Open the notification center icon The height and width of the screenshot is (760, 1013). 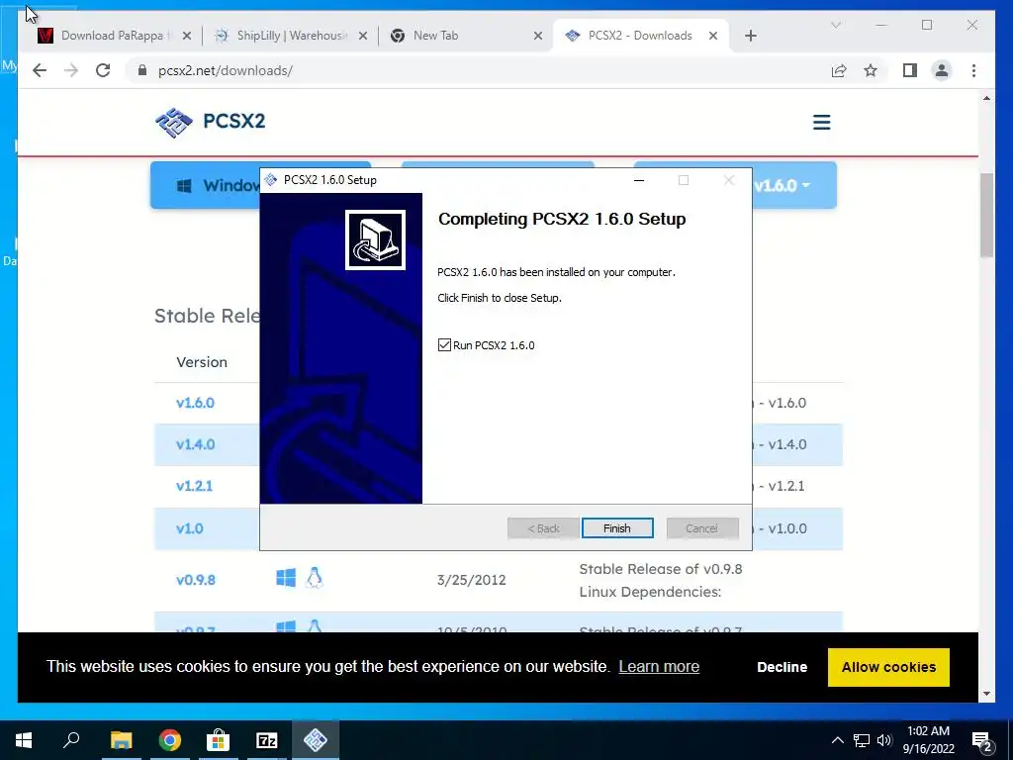point(982,741)
